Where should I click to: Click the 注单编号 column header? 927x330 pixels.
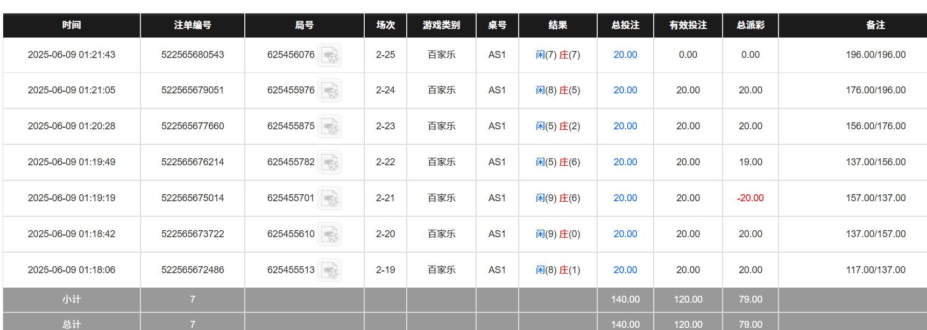tap(193, 25)
